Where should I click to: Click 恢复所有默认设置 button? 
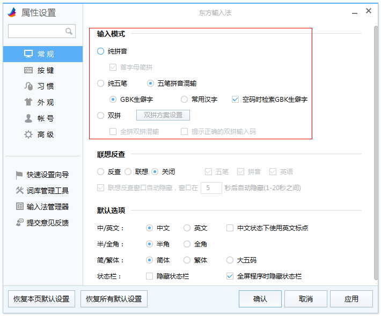pyautogui.click(x=114, y=299)
